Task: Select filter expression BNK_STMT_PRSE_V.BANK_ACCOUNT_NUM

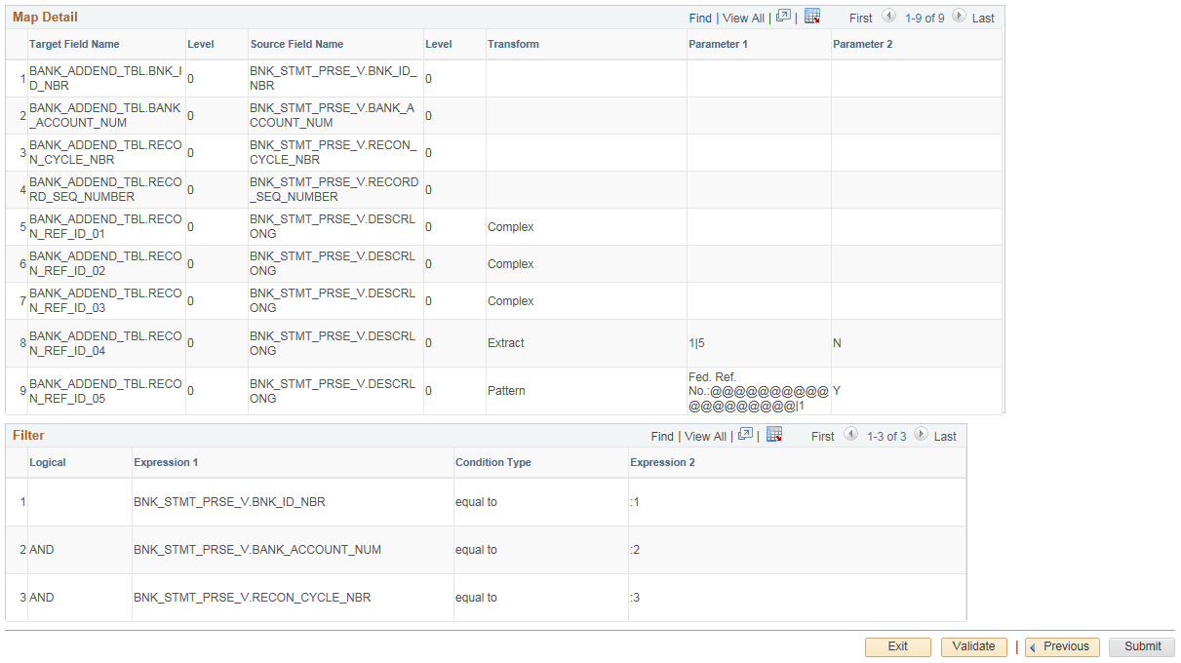Action: coord(257,550)
